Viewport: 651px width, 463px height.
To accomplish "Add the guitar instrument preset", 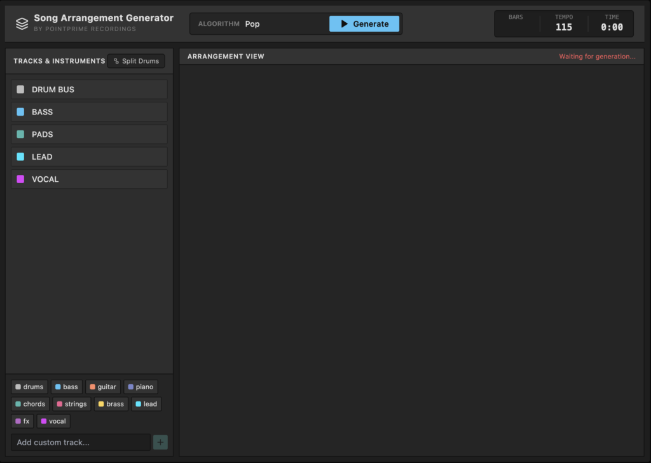I will pos(102,387).
